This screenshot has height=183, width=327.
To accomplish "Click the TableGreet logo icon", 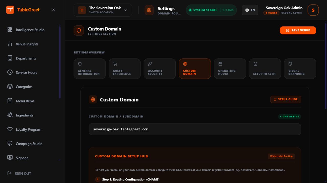I will [10, 10].
